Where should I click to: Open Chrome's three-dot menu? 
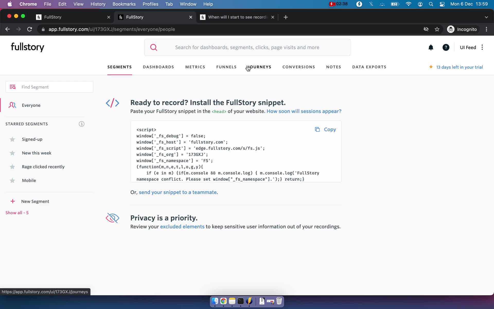[x=486, y=29]
